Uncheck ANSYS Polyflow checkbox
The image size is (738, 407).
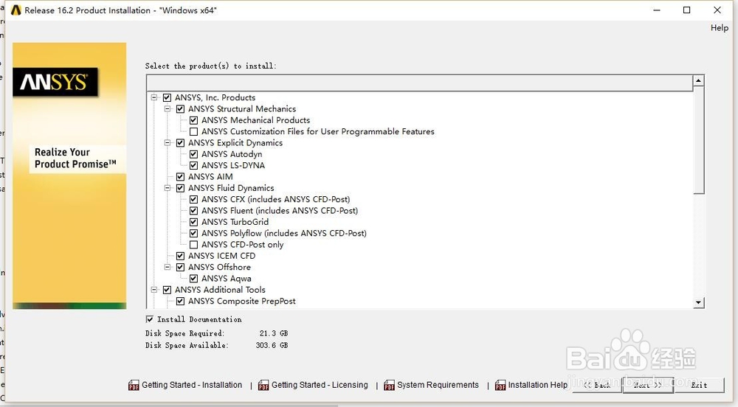[x=193, y=233]
